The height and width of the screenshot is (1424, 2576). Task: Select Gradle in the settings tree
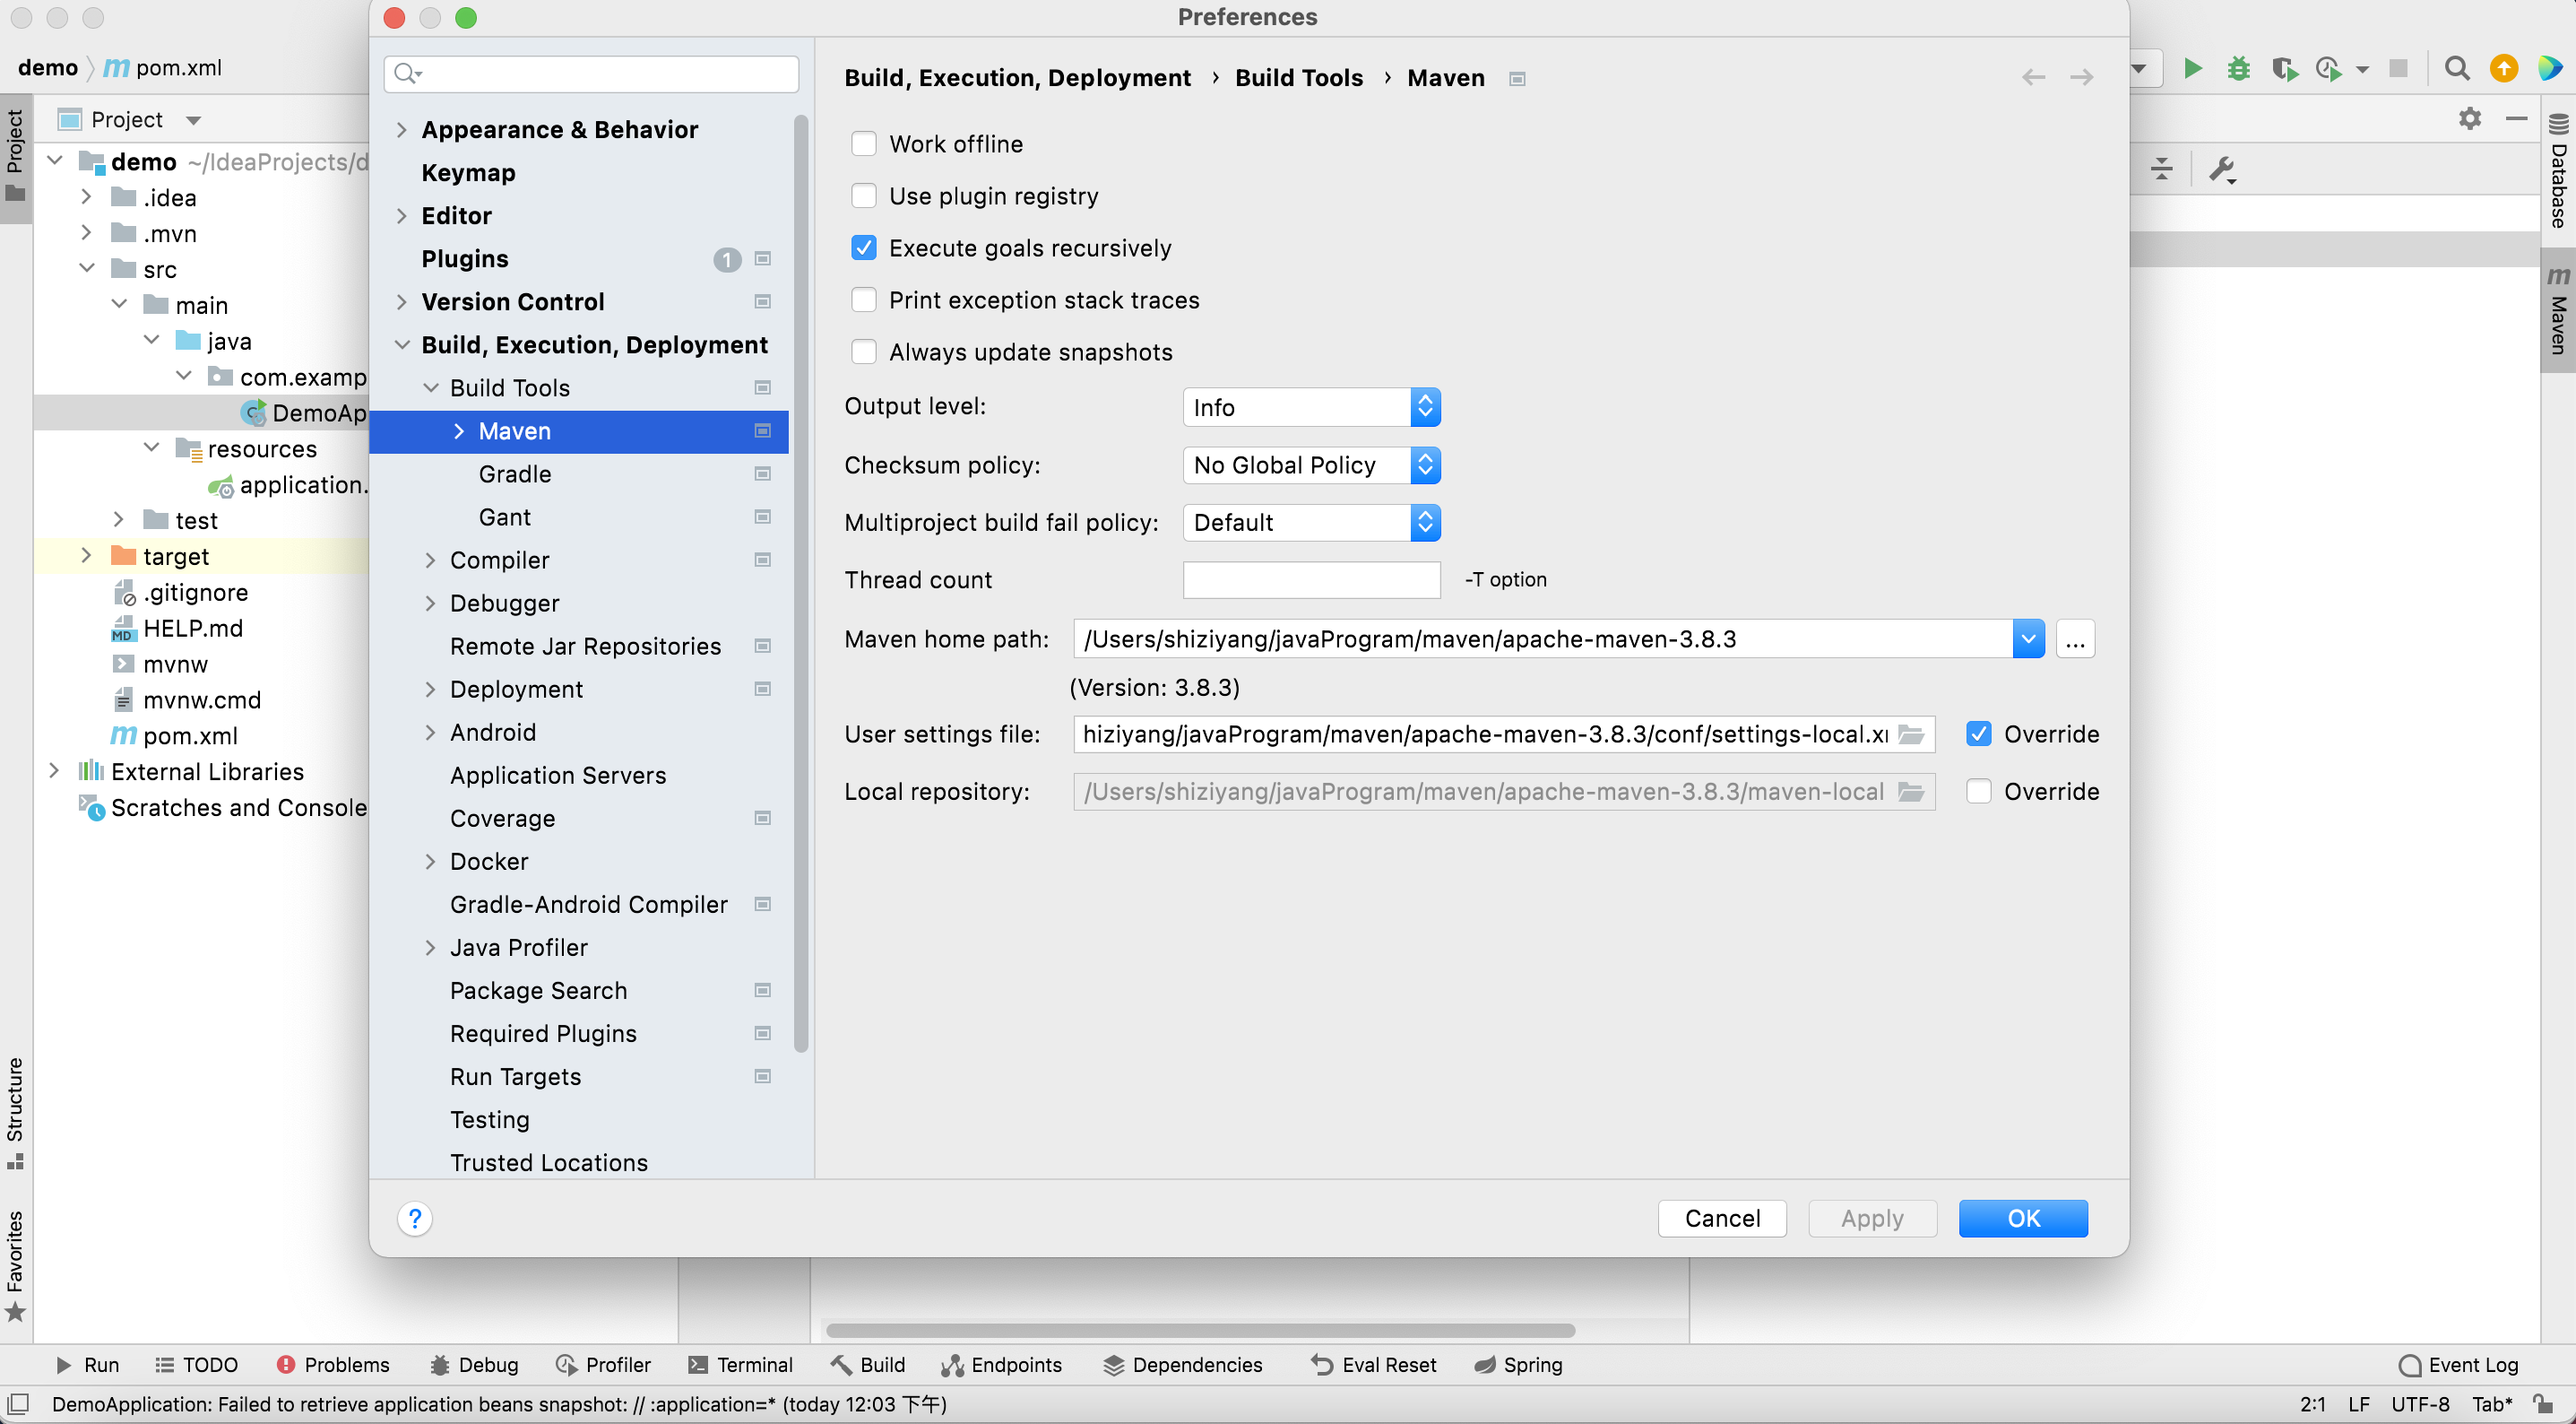515,474
